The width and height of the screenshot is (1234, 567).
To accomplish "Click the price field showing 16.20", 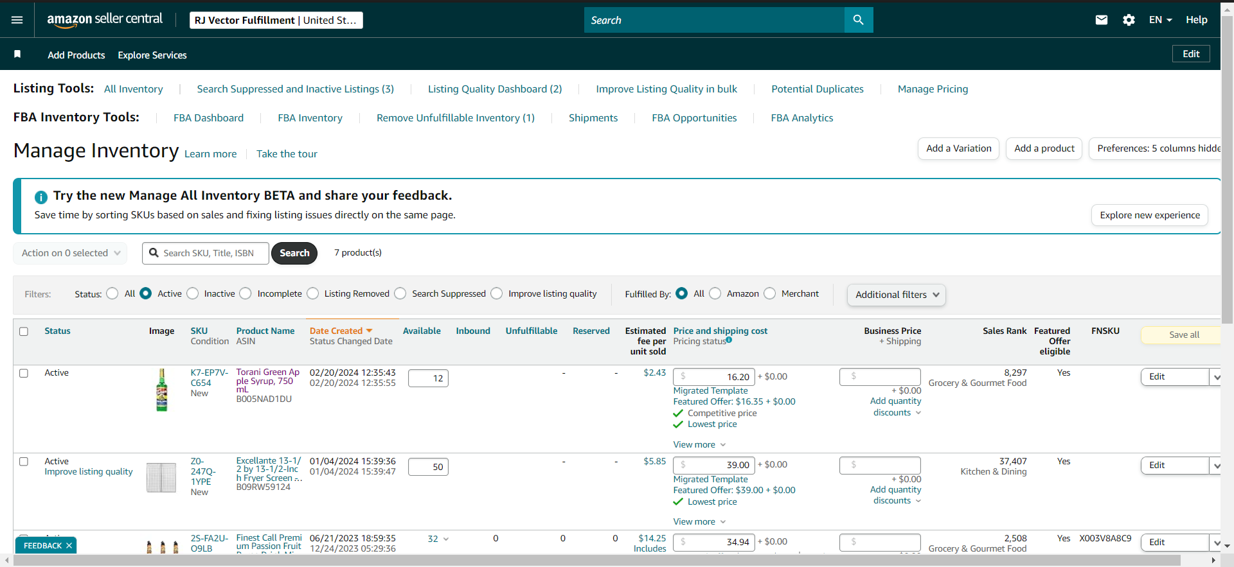I will pos(714,377).
